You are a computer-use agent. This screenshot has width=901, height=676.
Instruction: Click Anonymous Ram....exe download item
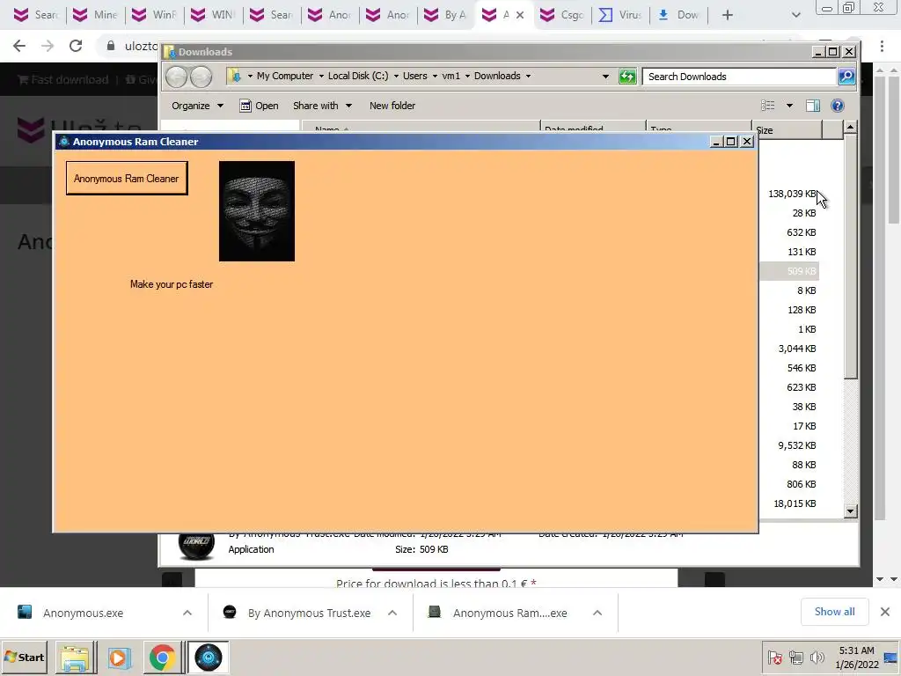499,614
